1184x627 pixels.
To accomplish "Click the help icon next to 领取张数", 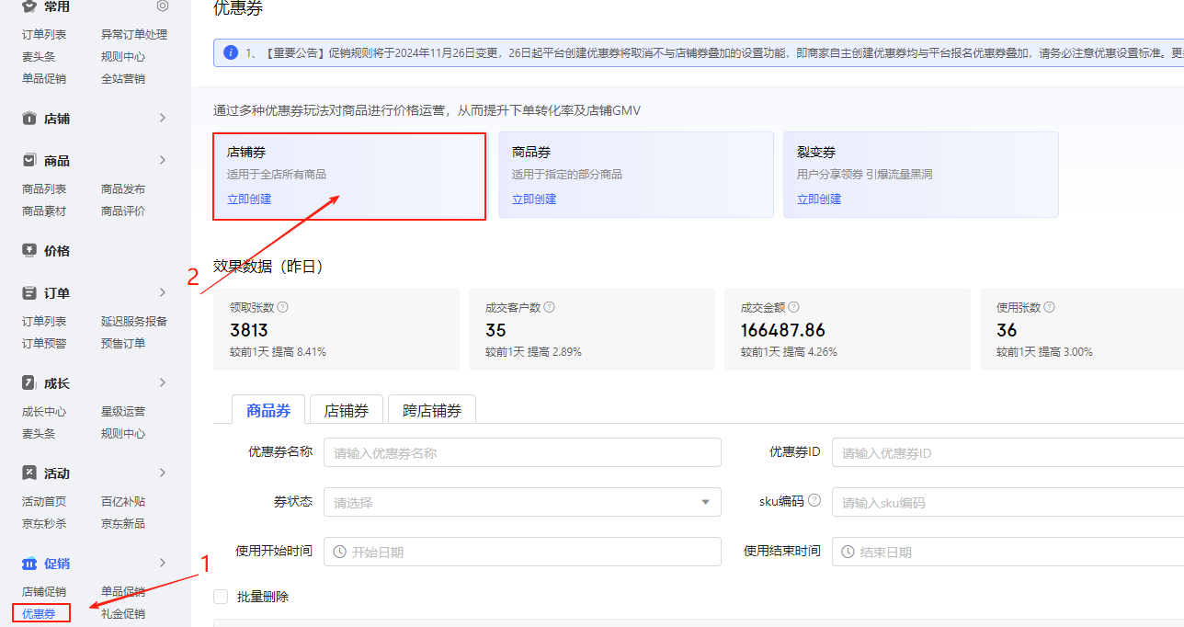I will pos(283,308).
